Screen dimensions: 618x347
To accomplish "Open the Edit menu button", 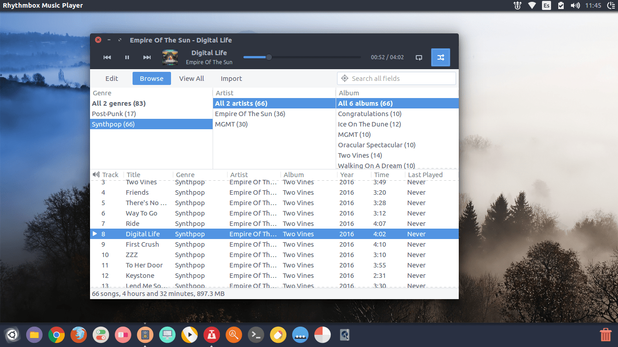I will point(112,79).
